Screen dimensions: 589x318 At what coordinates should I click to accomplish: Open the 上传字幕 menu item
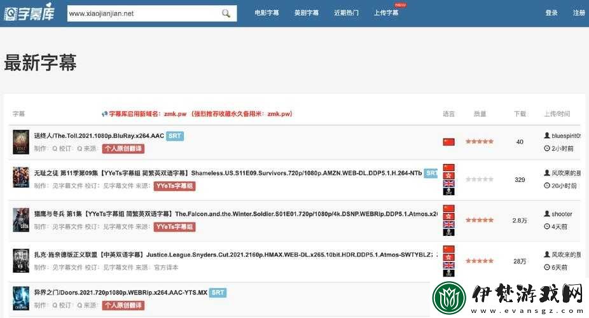point(386,13)
